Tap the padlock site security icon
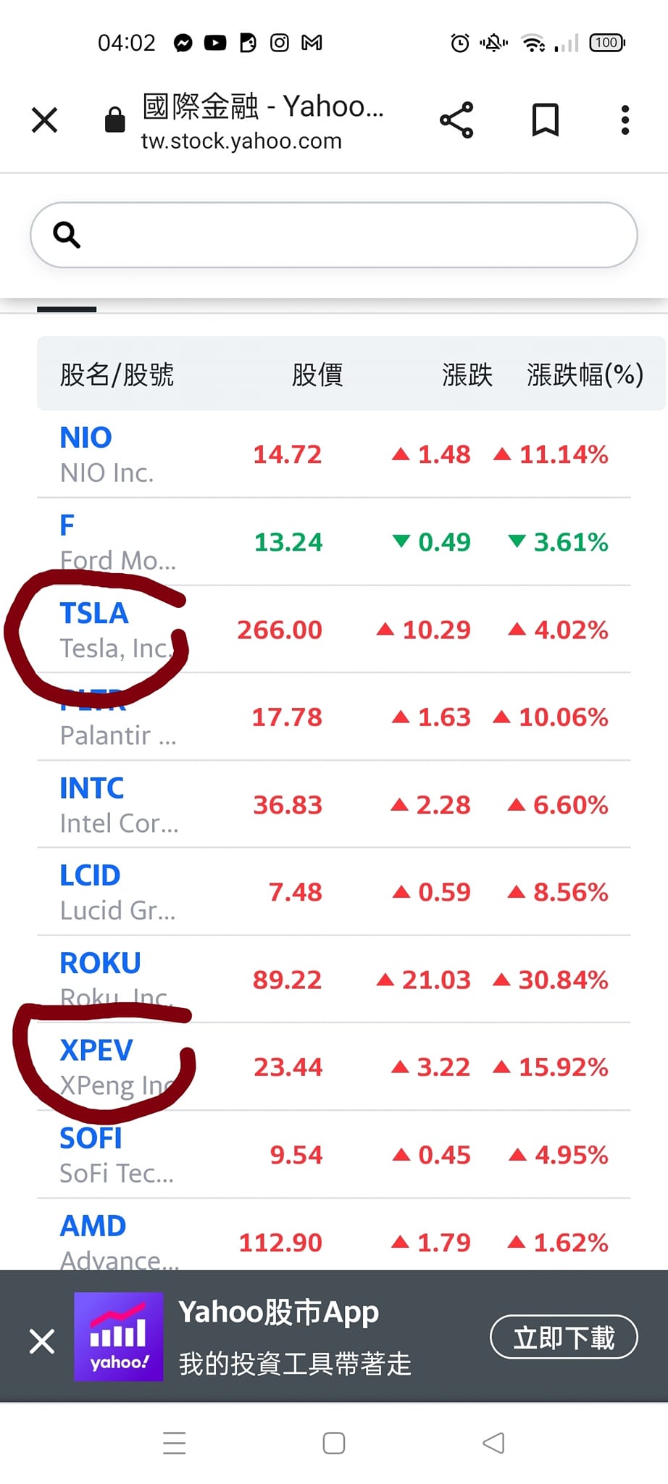Viewport: 668px width, 1484px height. (x=114, y=120)
